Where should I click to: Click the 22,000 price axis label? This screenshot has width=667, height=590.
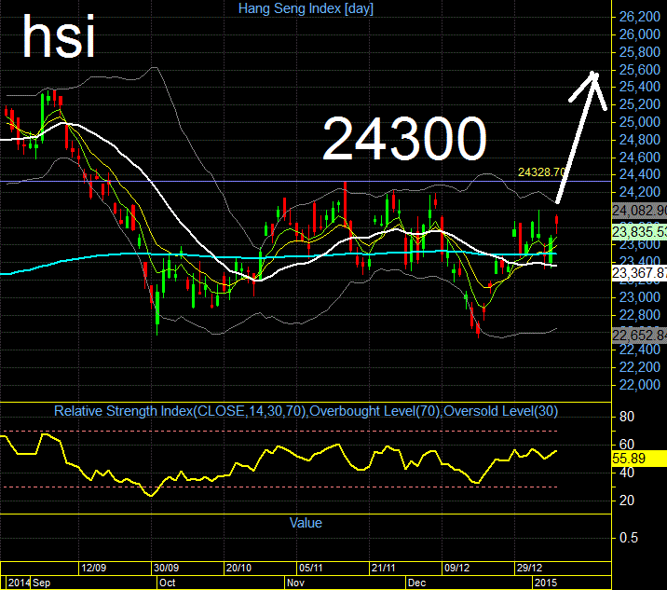click(639, 385)
